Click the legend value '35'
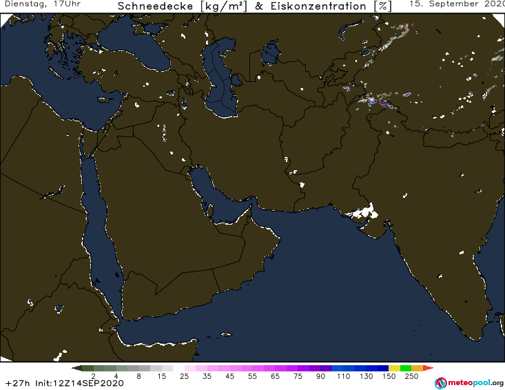The width and height of the screenshot is (505, 390). point(207,376)
